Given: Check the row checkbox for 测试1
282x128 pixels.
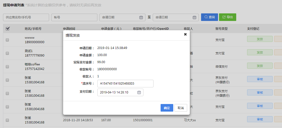Looking at the screenshot, I should pyautogui.click(x=7, y=53).
